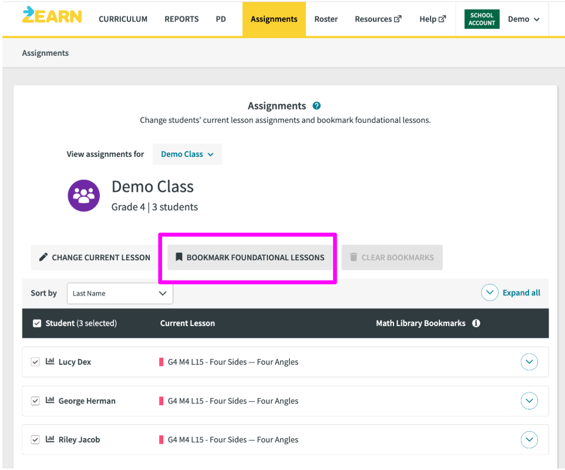This screenshot has height=470, width=565.
Task: Click Riley Jacob's name
Action: point(79,439)
